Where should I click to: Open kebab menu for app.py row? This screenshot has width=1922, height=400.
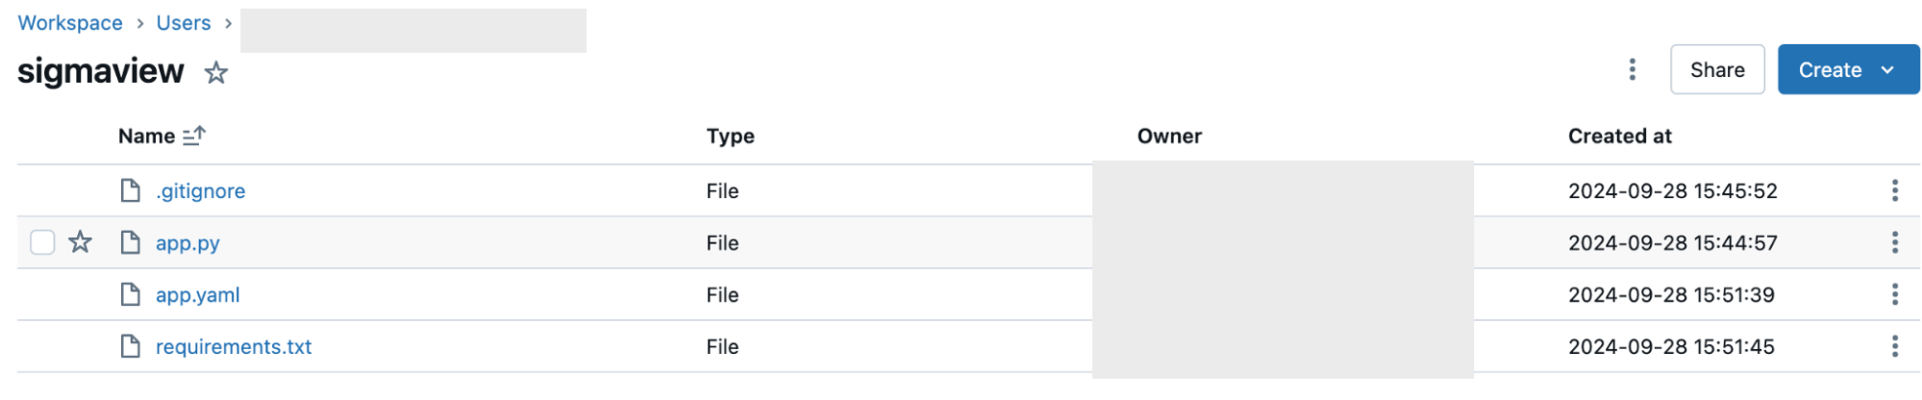pos(1894,242)
